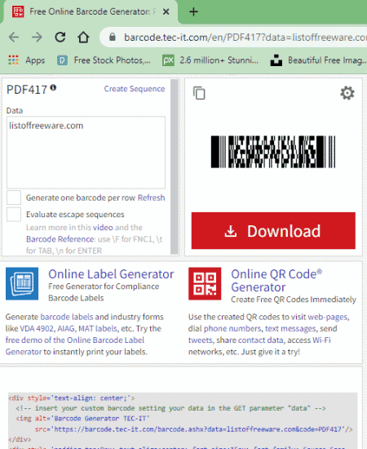
Task: Open the 2.6 million+ Stunning bookmark
Action: click(210, 60)
